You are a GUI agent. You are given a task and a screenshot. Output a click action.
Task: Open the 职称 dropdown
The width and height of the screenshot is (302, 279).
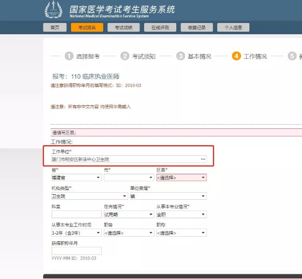(181, 233)
